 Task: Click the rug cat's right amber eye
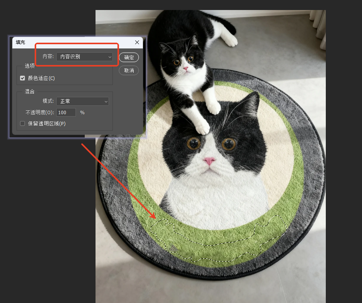pos(229,144)
